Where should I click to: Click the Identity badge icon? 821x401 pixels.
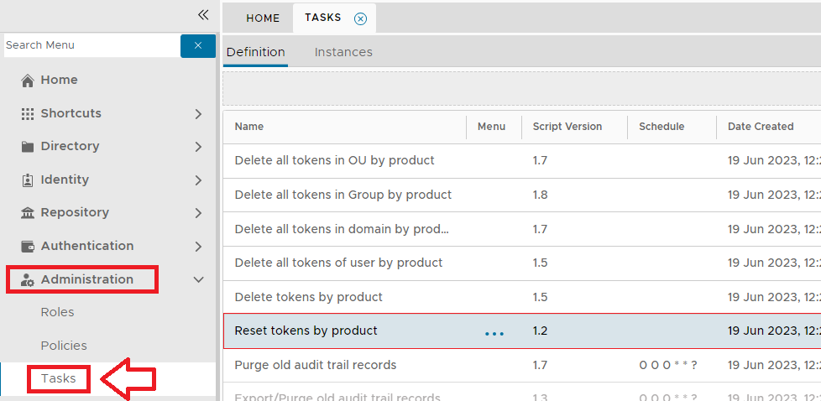coord(28,180)
